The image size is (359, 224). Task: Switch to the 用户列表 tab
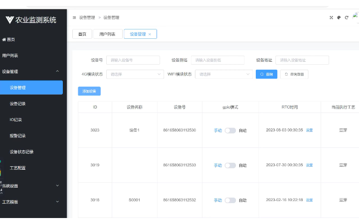click(107, 34)
